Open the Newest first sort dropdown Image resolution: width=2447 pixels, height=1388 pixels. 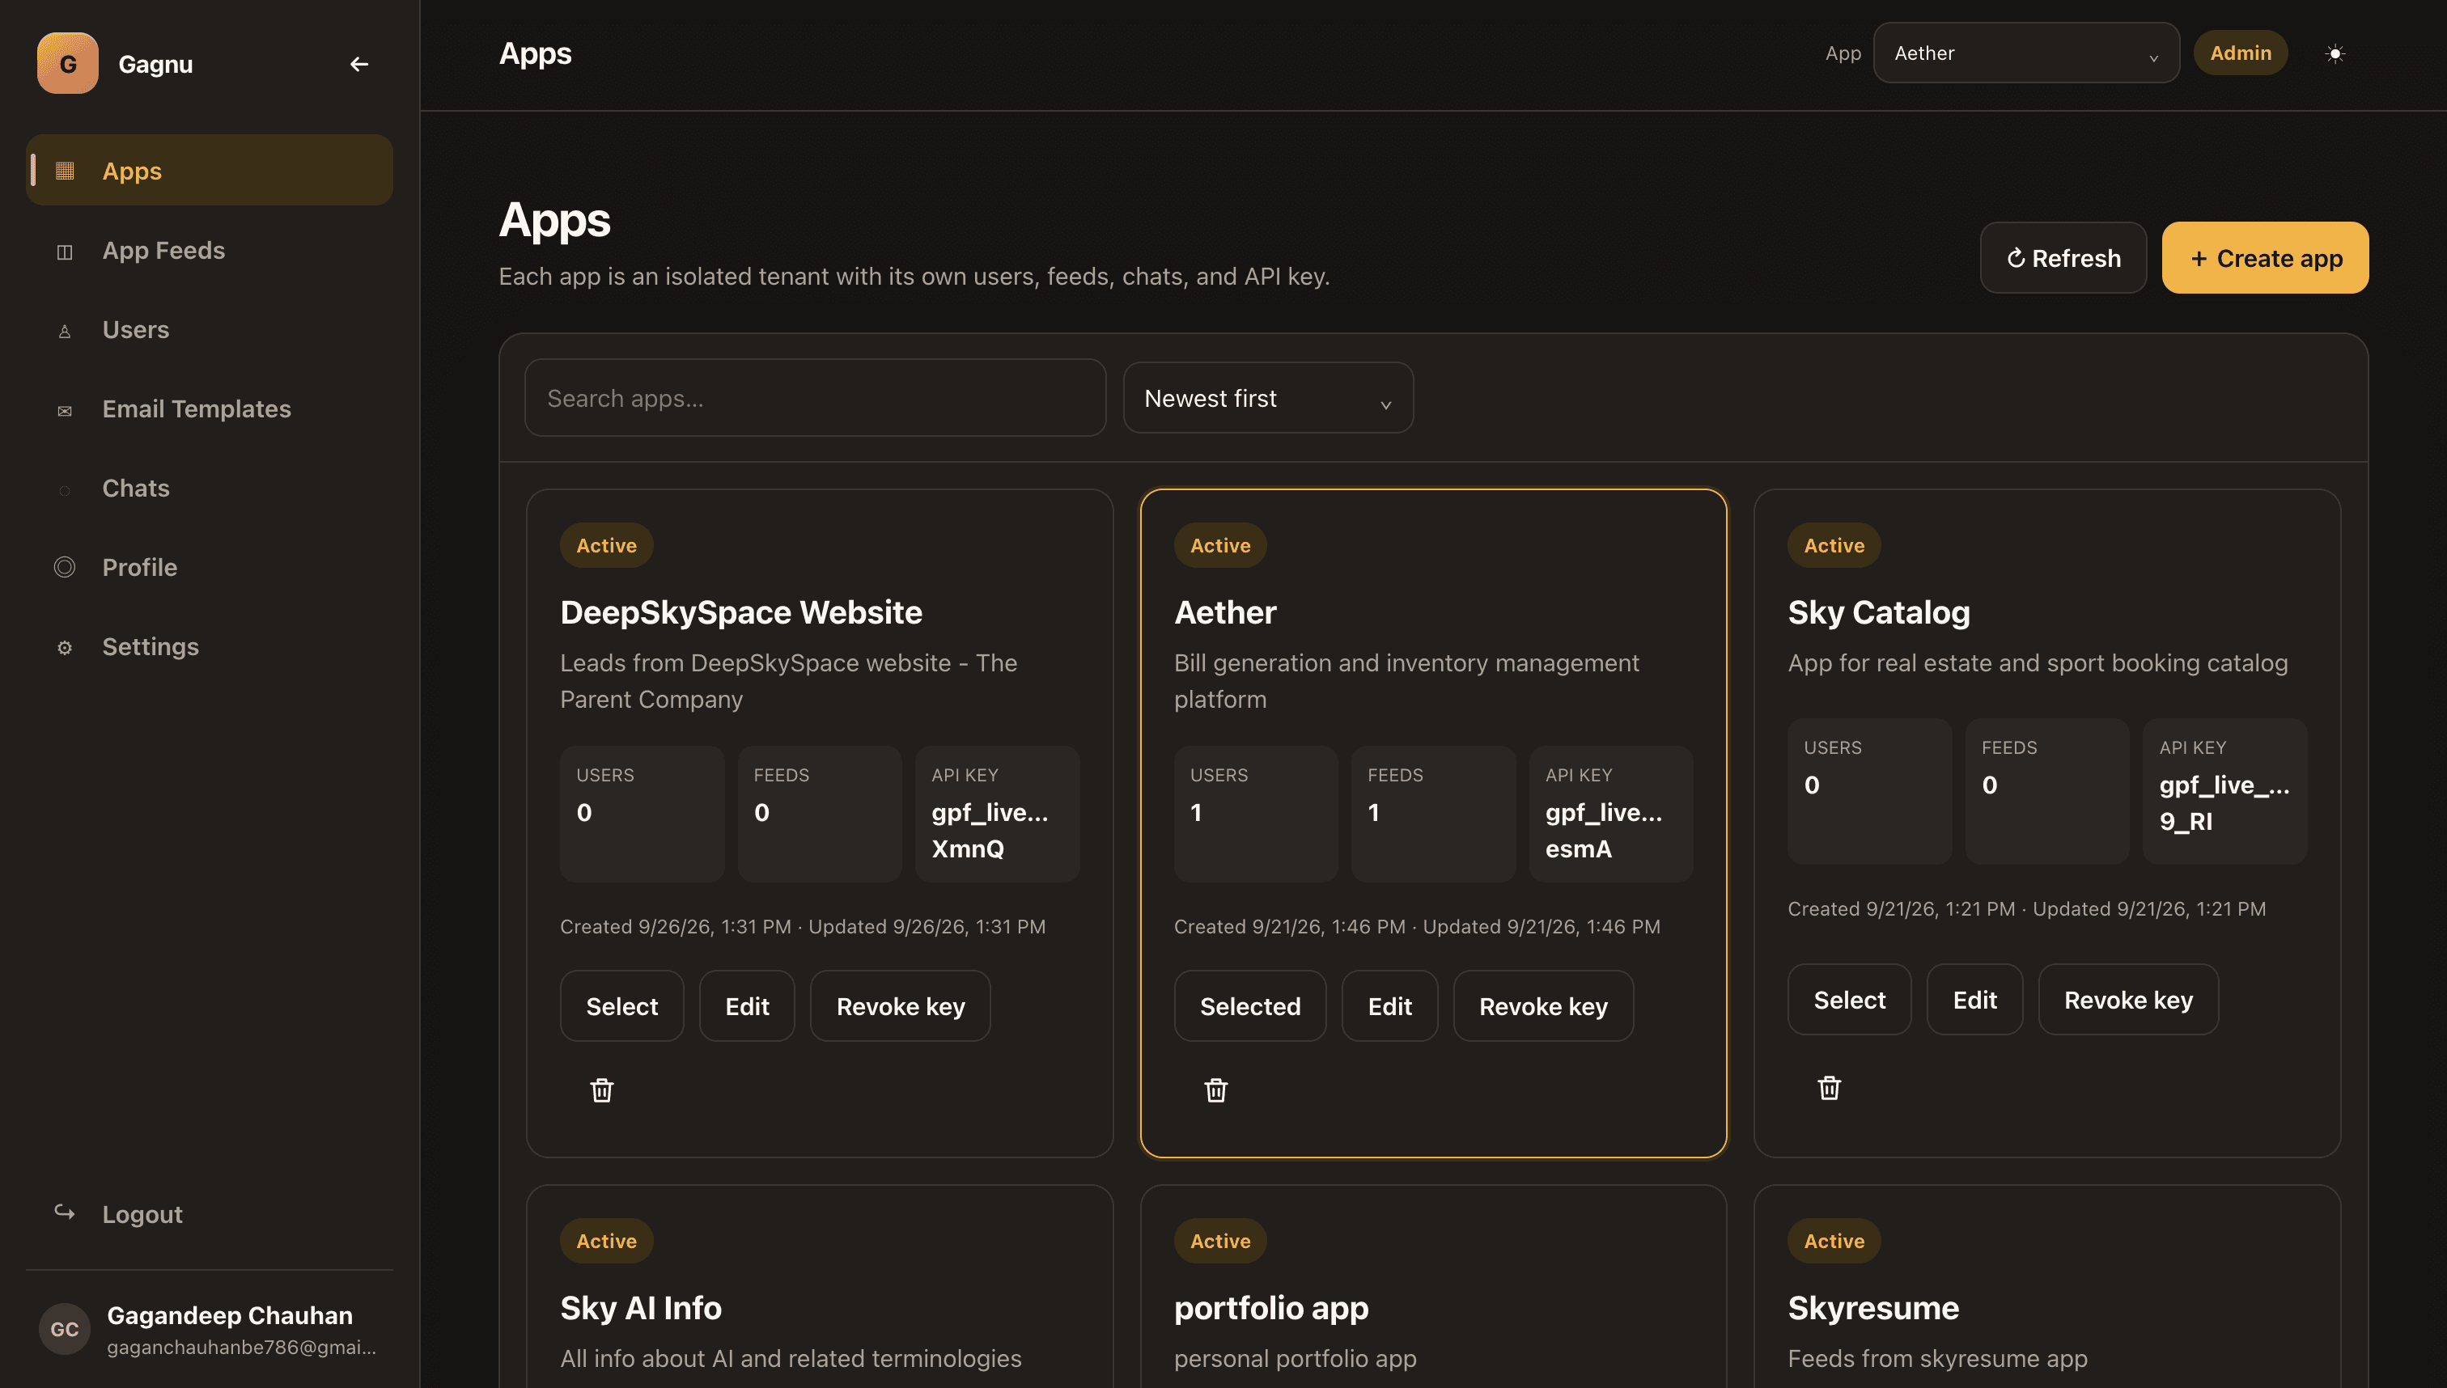[x=1268, y=399]
